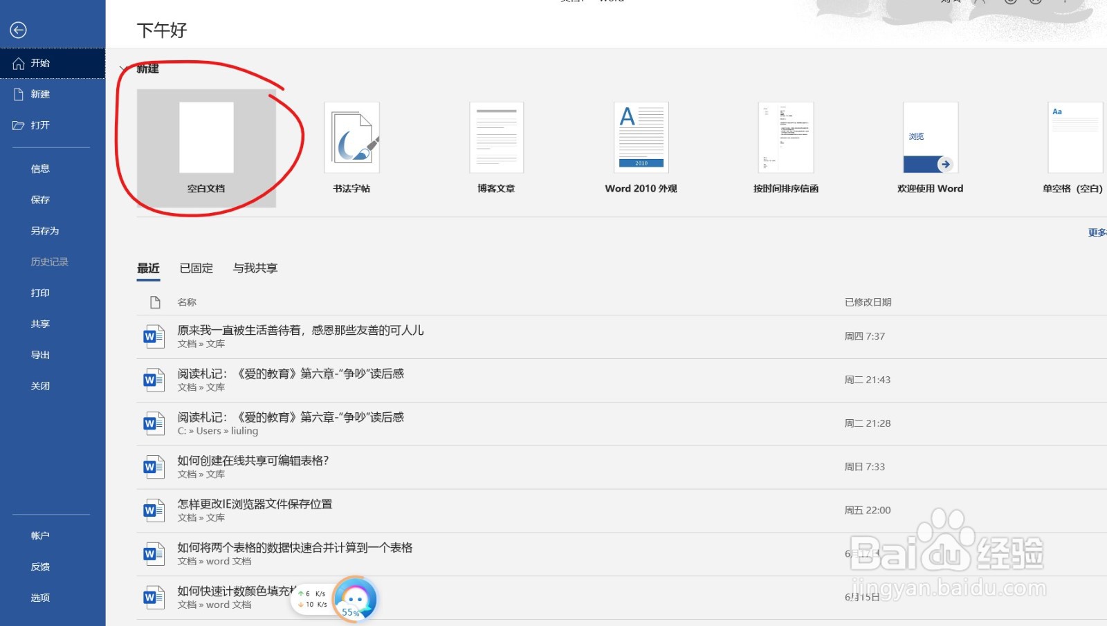Click the open folder icon beside 打开
The width and height of the screenshot is (1107, 626).
[x=18, y=125]
